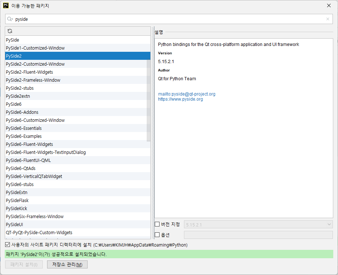The width and height of the screenshot is (338, 275).
Task: Click the reload package list icon
Action: pos(10,31)
